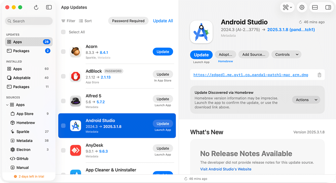Open the Actions dropdown
This screenshot has height=183, width=336.
click(x=306, y=100)
